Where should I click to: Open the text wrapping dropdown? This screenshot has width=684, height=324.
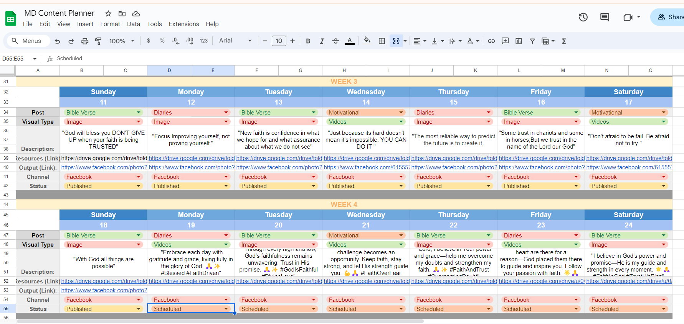tap(455, 41)
